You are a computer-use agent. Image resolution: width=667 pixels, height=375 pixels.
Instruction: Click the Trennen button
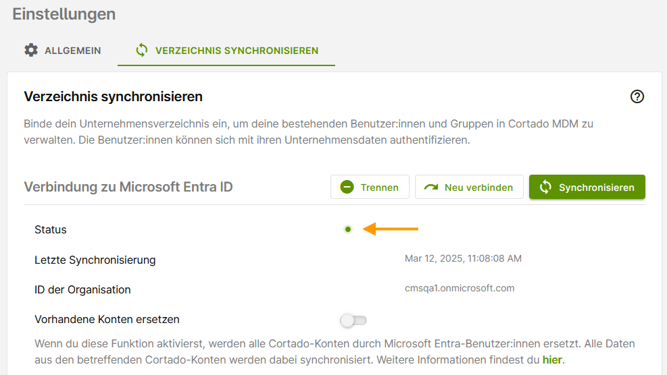pos(370,187)
